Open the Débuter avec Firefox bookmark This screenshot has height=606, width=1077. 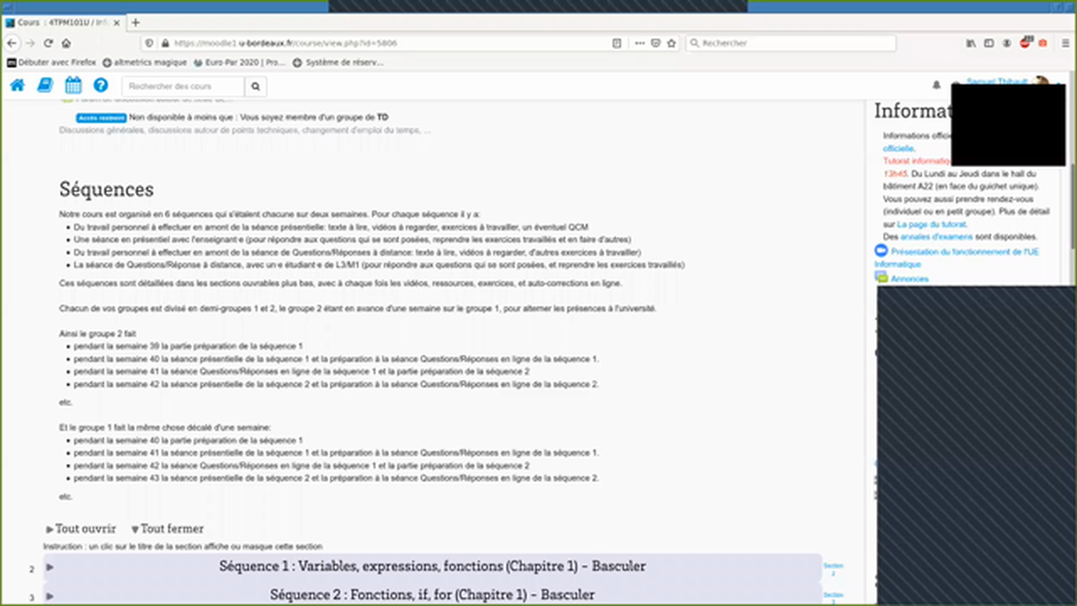(52, 62)
